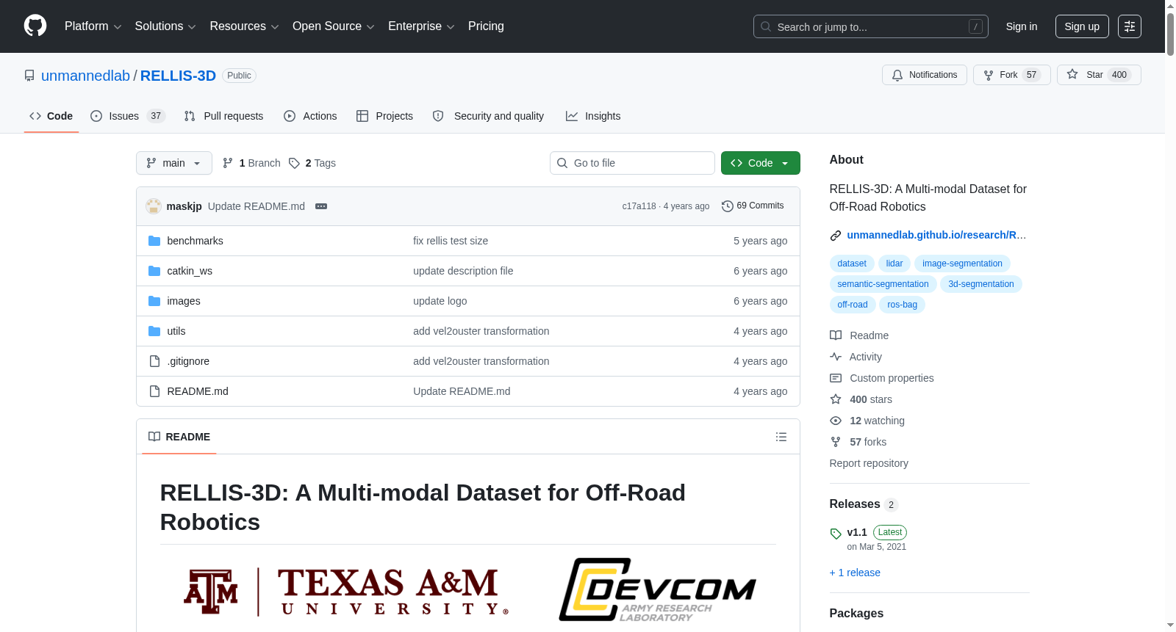This screenshot has height=632, width=1176.
Task: Expand the Resources menu
Action: pyautogui.click(x=245, y=26)
